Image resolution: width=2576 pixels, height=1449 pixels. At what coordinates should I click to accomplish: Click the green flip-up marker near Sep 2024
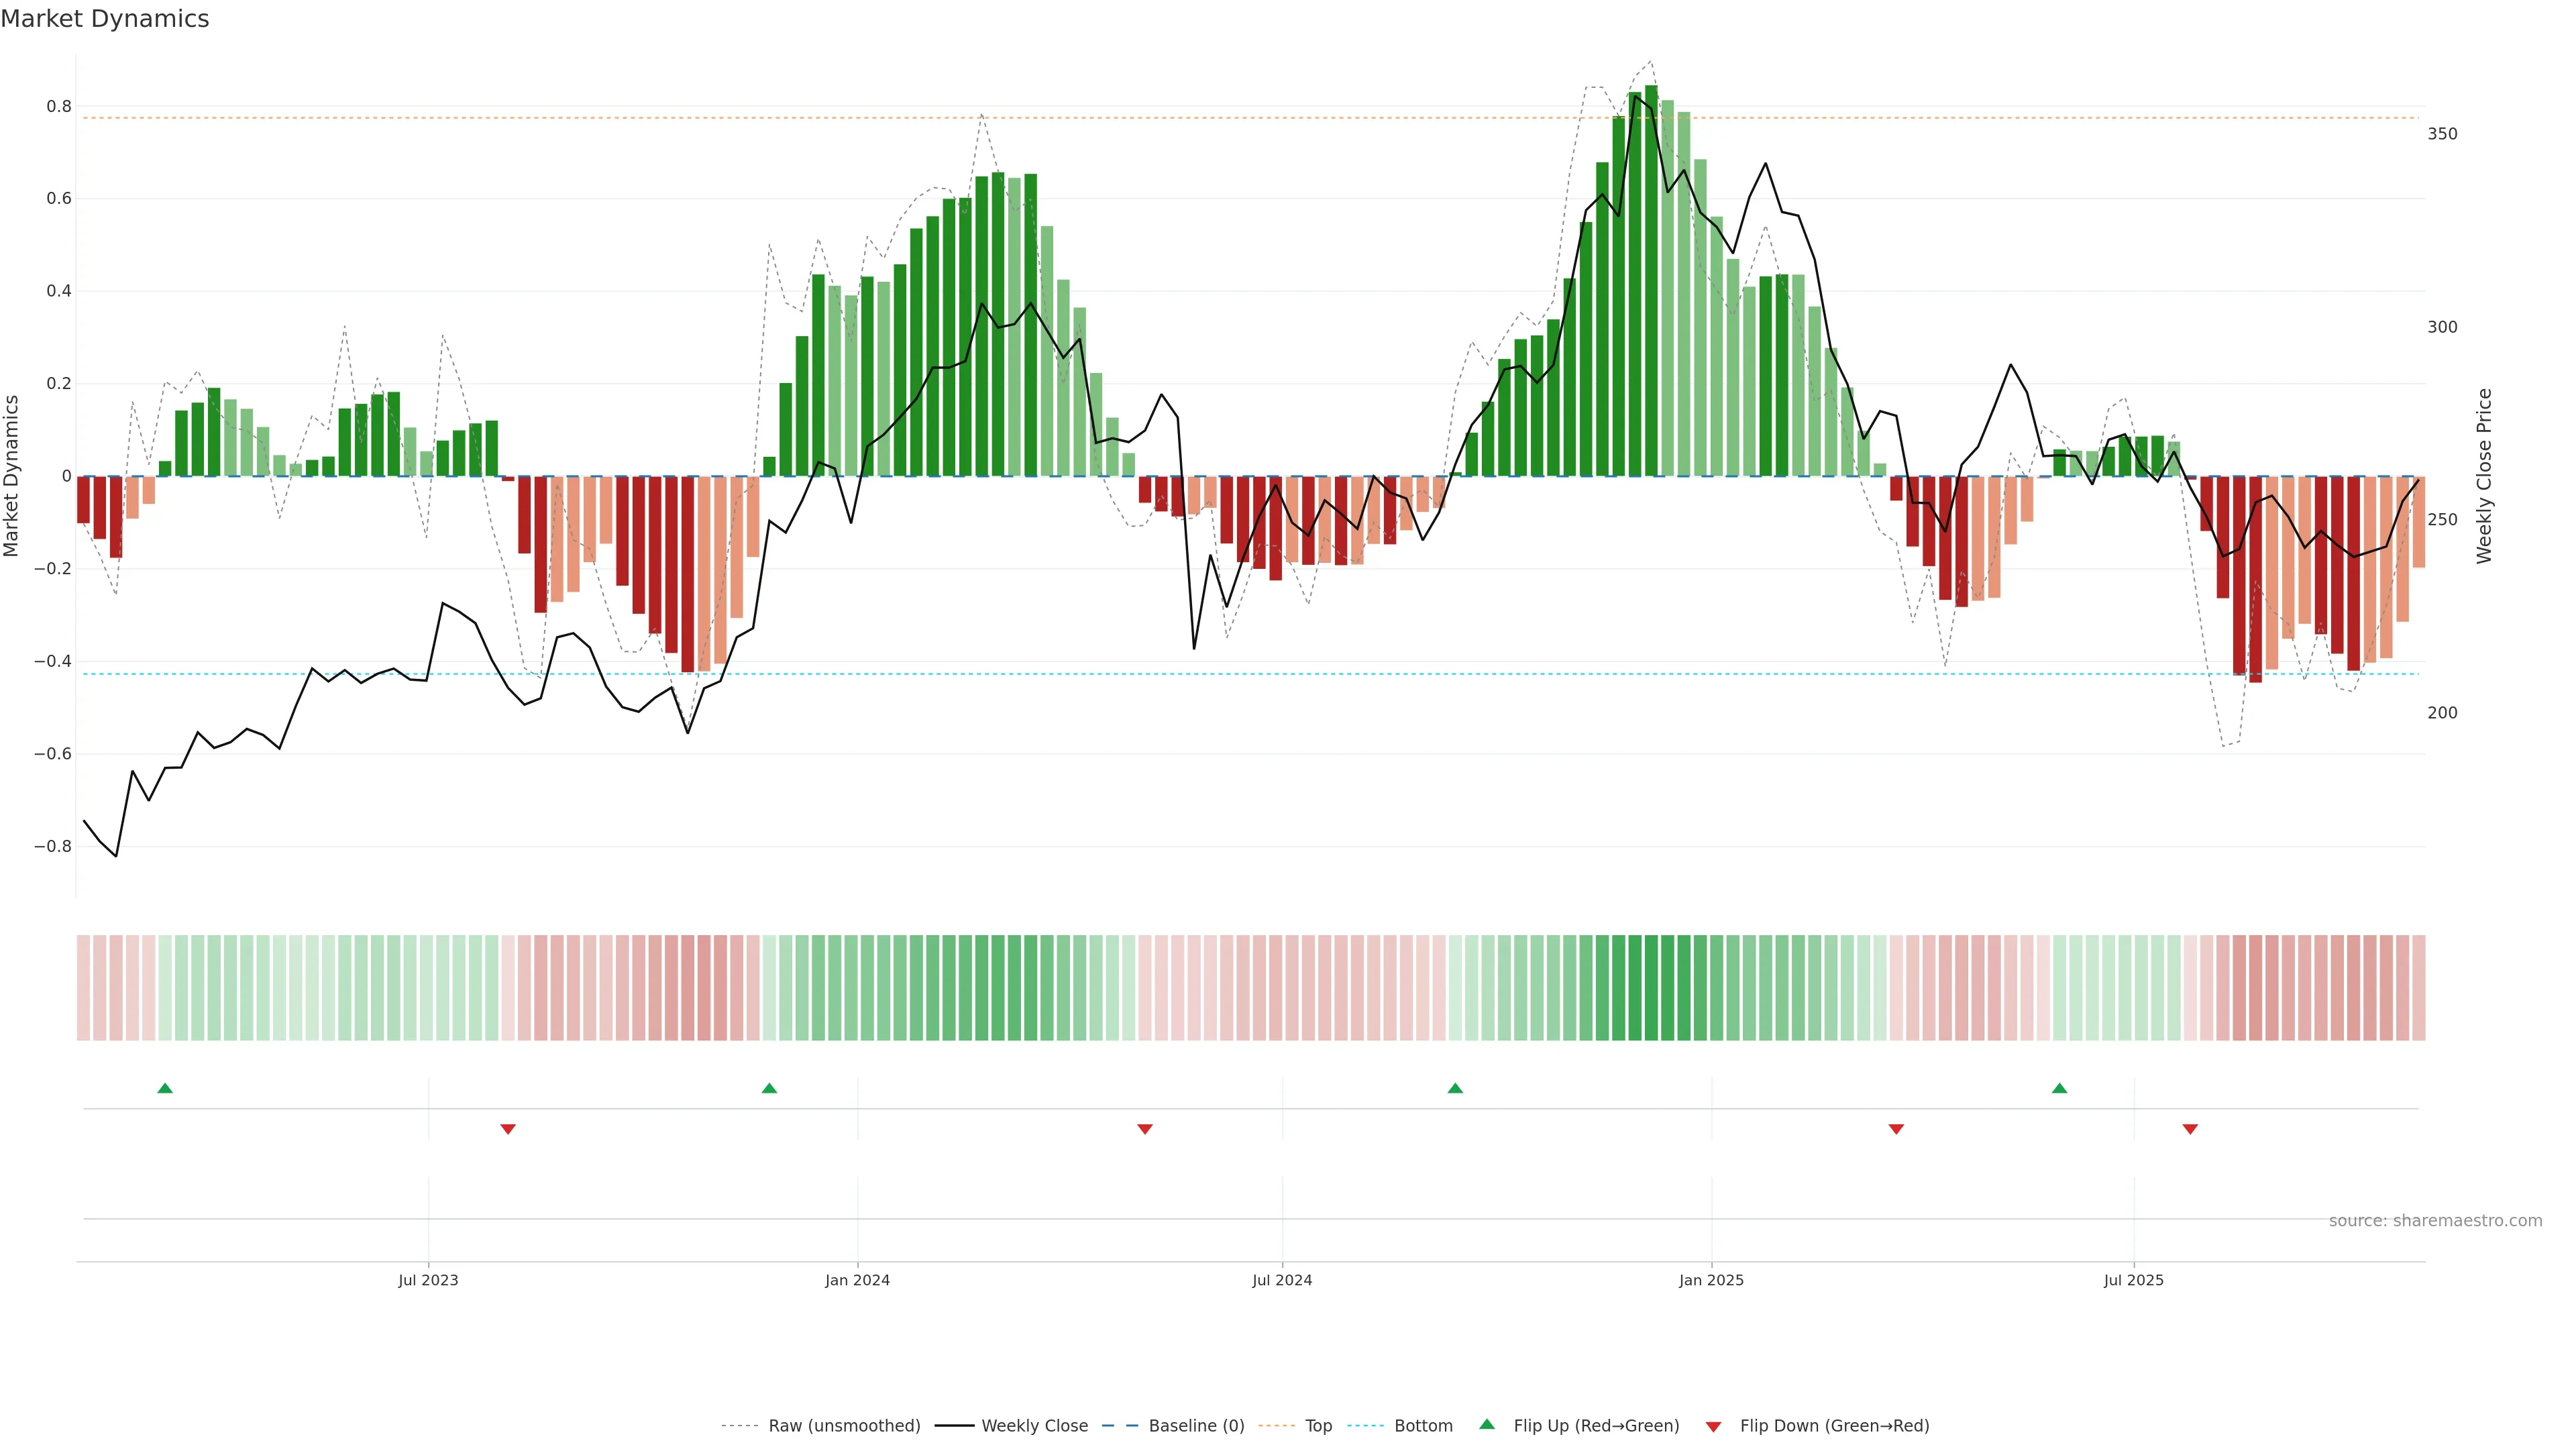pos(1455,1088)
